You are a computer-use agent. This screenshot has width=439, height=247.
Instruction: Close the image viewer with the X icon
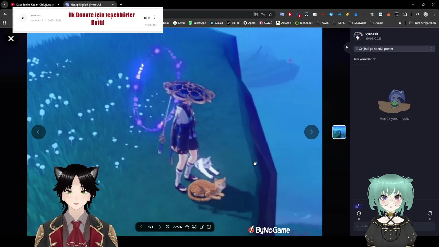pyautogui.click(x=11, y=39)
